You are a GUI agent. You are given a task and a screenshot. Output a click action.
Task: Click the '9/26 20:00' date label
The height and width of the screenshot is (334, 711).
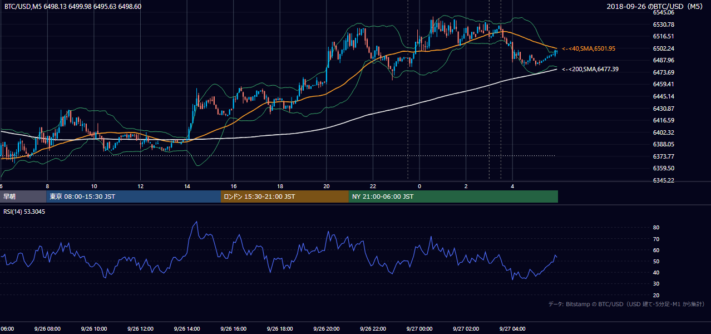coord(325,329)
